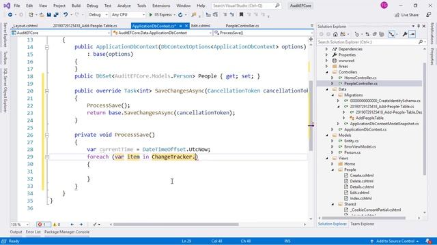Collapse the ProcessSave method outline on line 26
437x245 pixels.
[47, 135]
